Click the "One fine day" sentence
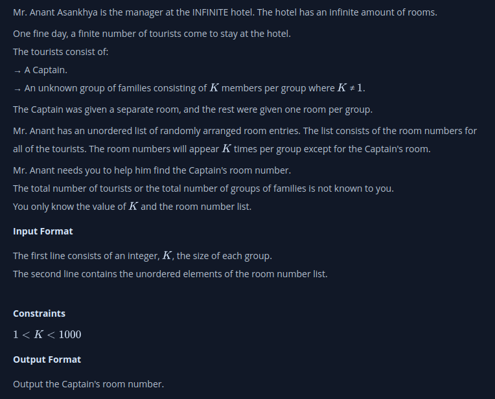The height and width of the screenshot is (399, 495). (x=152, y=34)
